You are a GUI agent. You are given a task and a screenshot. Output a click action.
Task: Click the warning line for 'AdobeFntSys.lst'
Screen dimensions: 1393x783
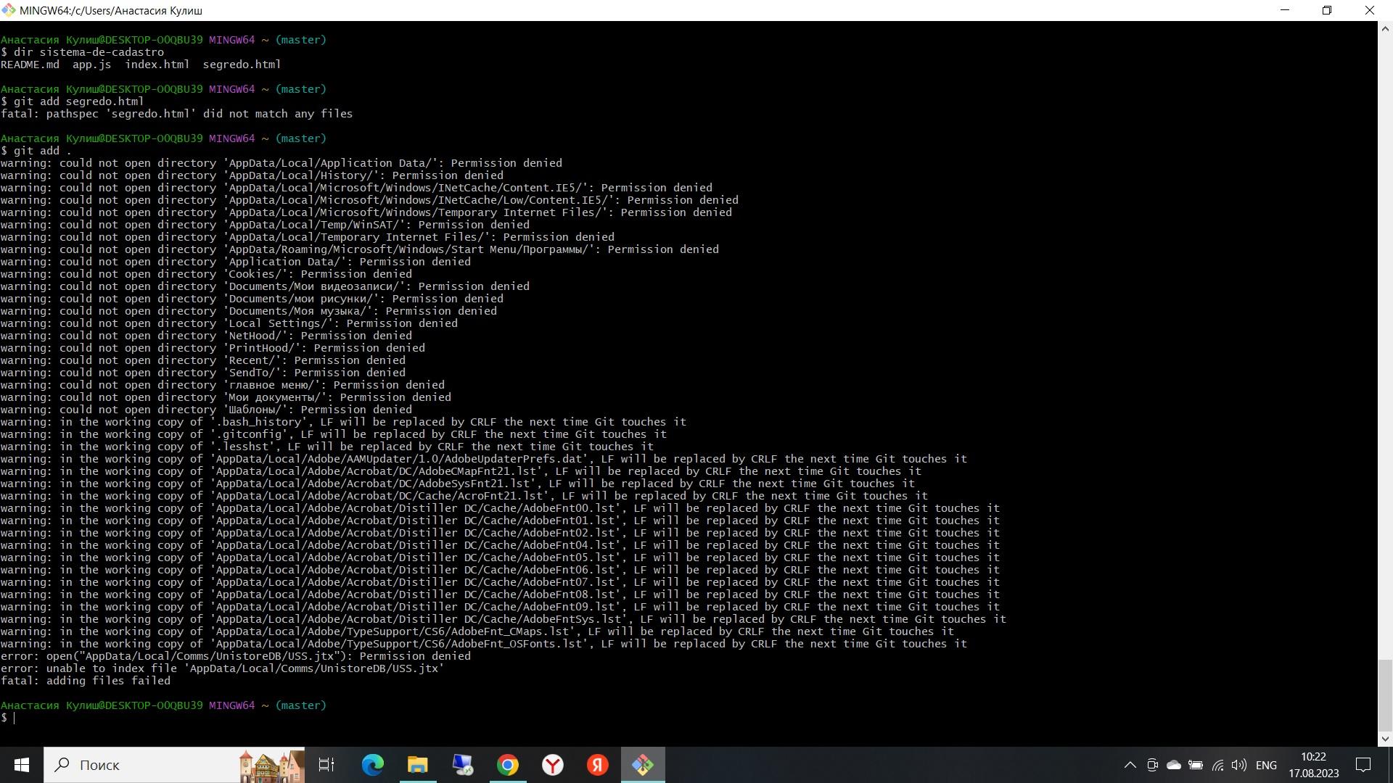[x=504, y=619]
